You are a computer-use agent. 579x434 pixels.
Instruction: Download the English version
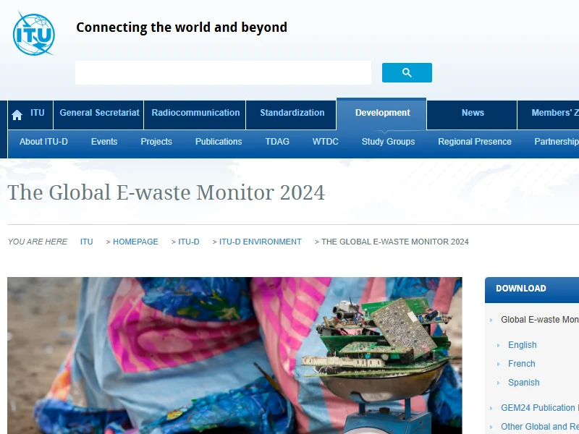point(522,345)
